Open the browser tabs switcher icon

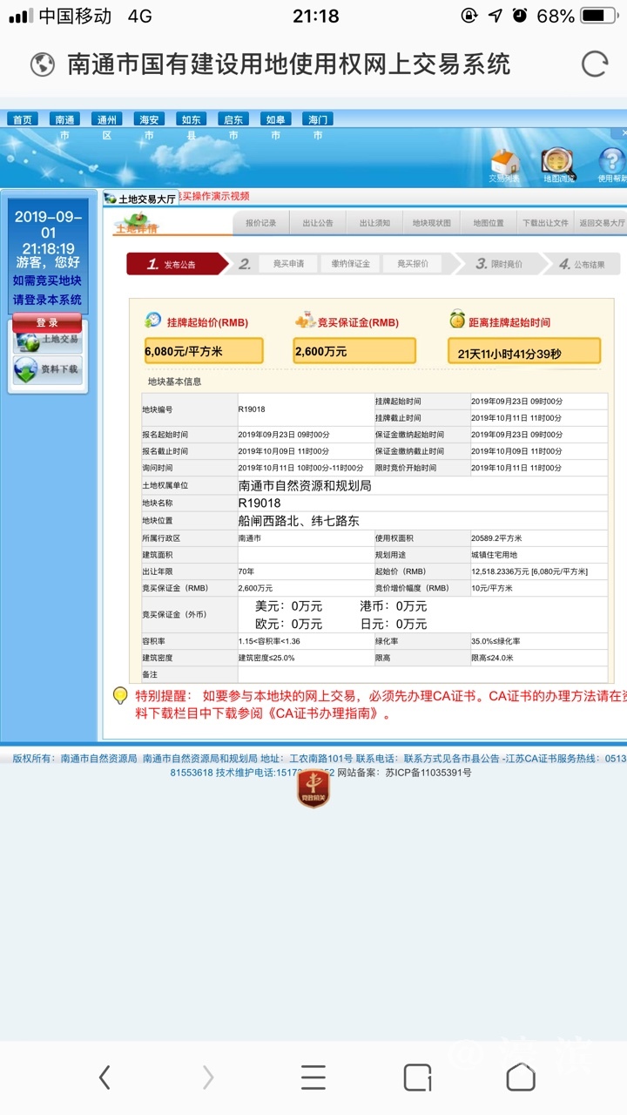tap(417, 1078)
